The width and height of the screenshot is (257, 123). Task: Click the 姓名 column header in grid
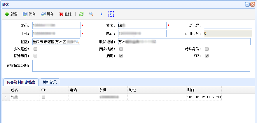(15, 90)
